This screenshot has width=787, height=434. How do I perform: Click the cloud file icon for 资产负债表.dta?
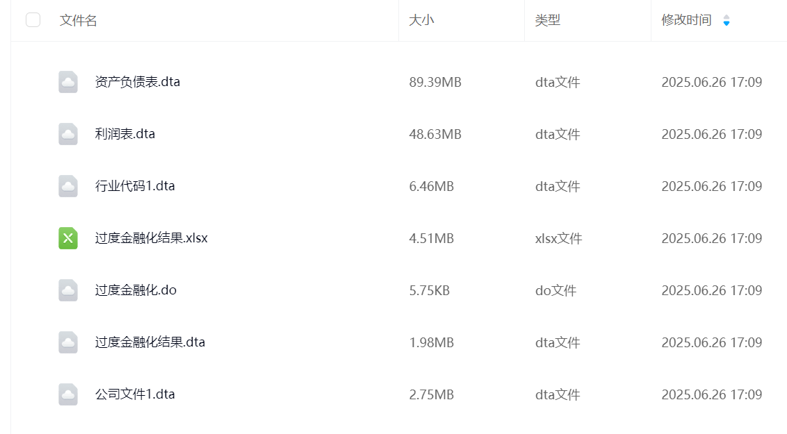68,82
